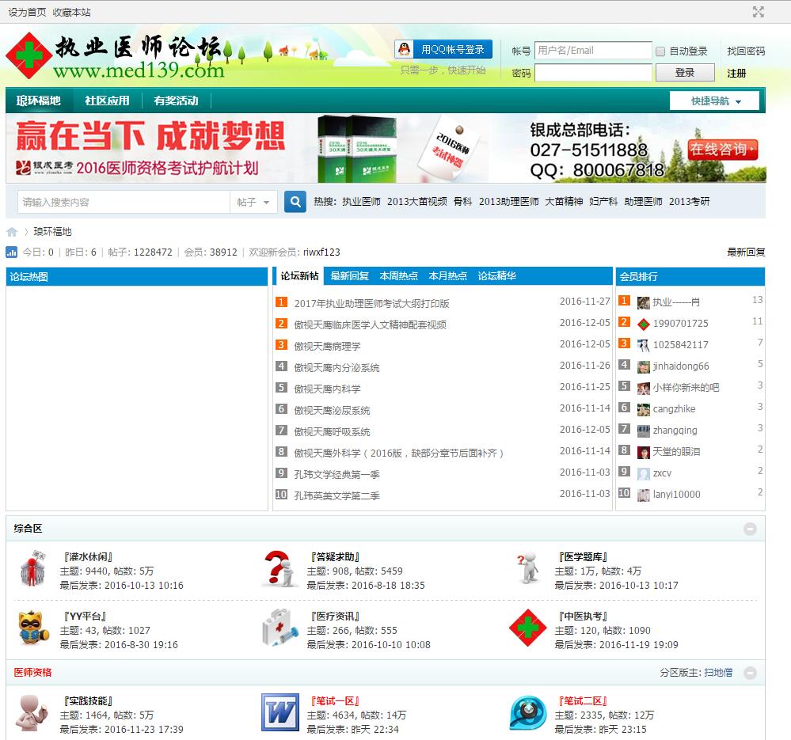Focus the 密码 password field
Image resolution: width=791 pixels, height=740 pixels.
[x=593, y=73]
